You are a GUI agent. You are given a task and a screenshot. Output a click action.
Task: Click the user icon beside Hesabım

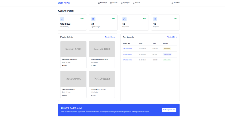(172, 3)
